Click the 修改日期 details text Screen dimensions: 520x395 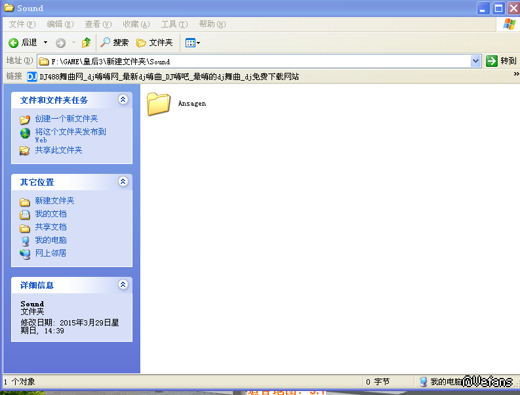tap(70, 327)
